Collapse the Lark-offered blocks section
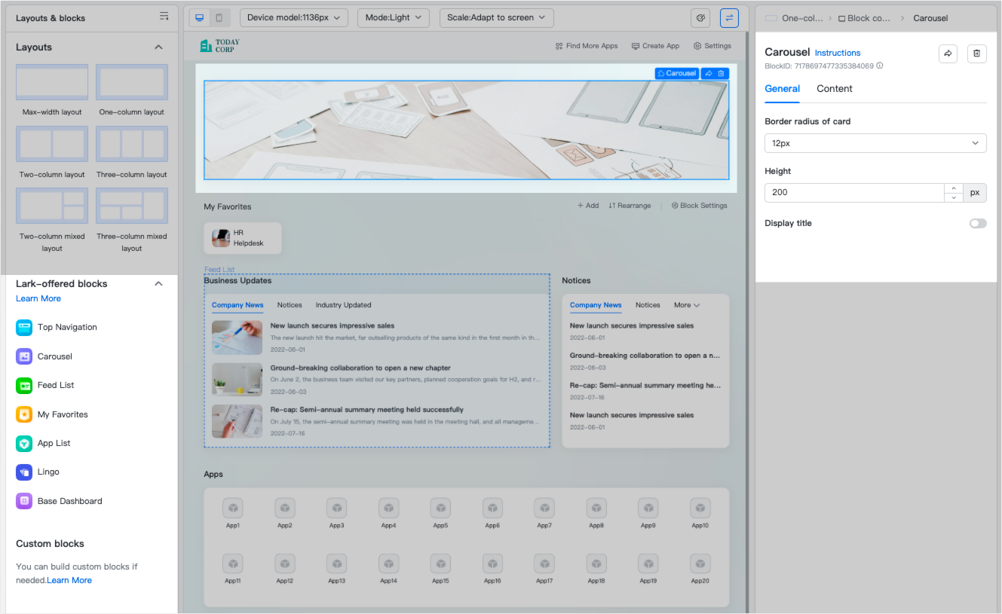Image resolution: width=1002 pixels, height=614 pixels. [x=158, y=284]
